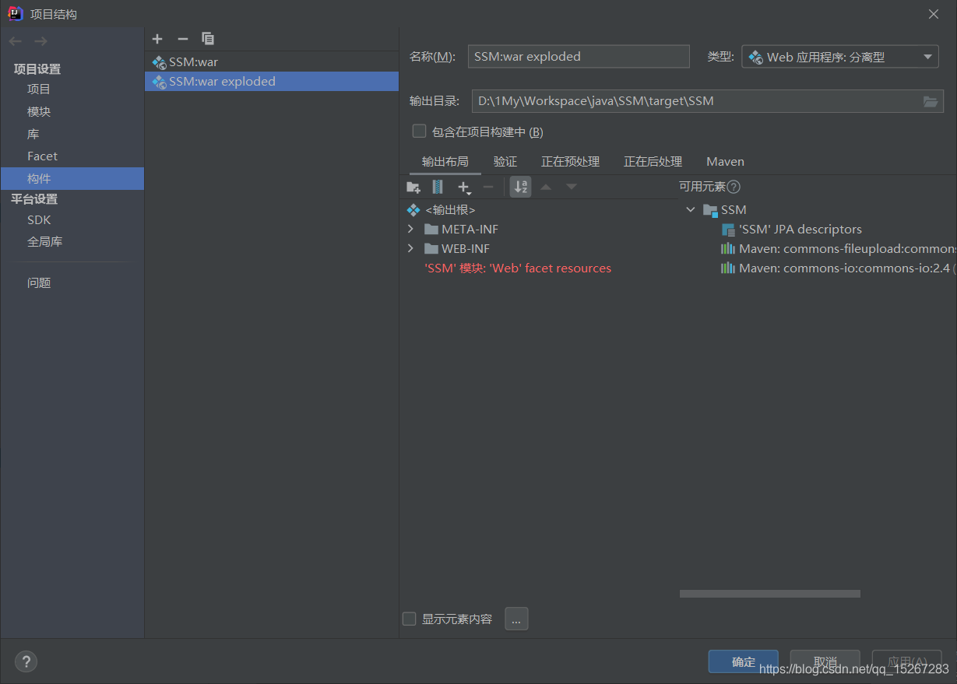Select 'SSM' 模块: 'Web' facet resources entry
Image resolution: width=957 pixels, height=684 pixels.
(x=518, y=268)
